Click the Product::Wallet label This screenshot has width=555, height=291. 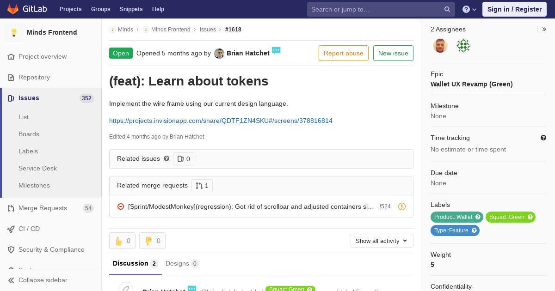click(x=457, y=217)
